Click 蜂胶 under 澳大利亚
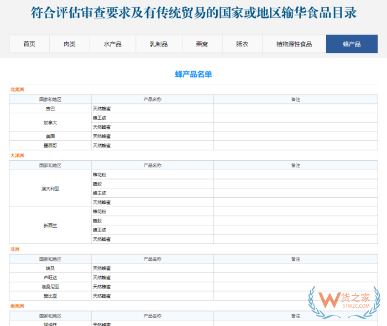The height and width of the screenshot is (326, 387). tap(97, 184)
